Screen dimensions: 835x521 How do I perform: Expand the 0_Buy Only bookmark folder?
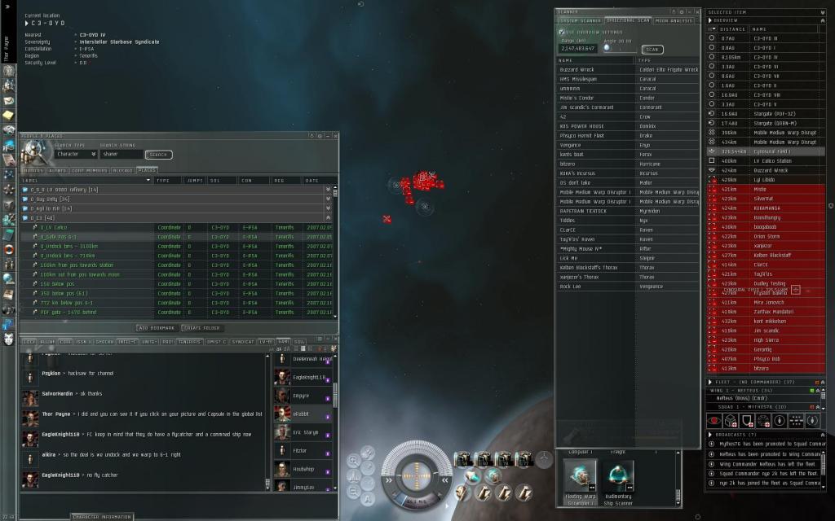tap(25, 199)
